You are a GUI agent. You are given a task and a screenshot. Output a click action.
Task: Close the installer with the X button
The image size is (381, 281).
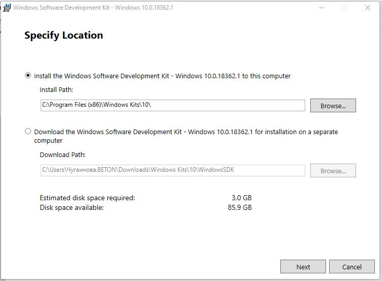pos(368,8)
